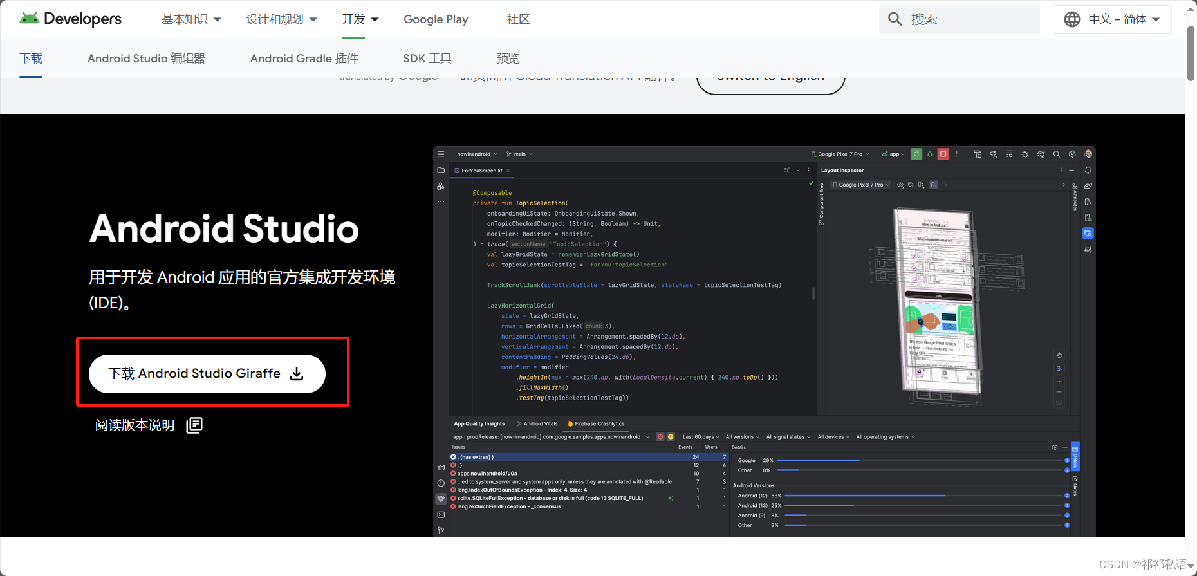Select the Android Vitals tab
This screenshot has height=576, width=1197.
[537, 424]
